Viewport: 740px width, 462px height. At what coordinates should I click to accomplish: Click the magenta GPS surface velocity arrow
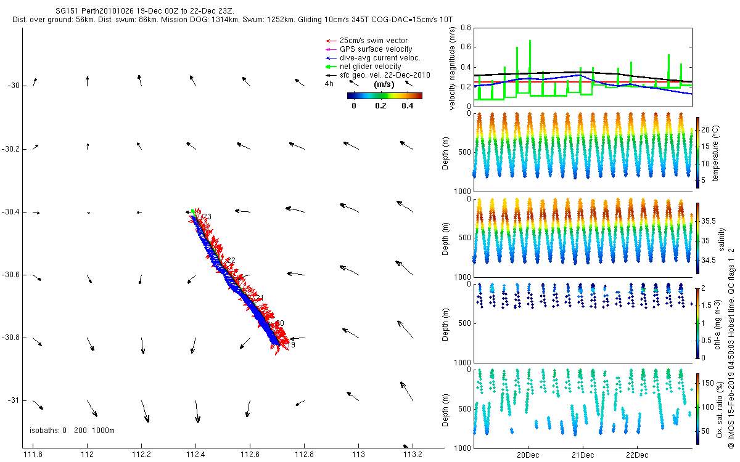click(329, 49)
